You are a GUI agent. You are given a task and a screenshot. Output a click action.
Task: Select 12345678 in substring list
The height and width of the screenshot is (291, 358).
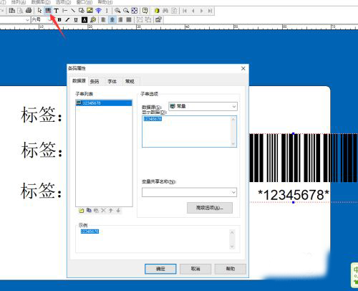click(x=104, y=103)
